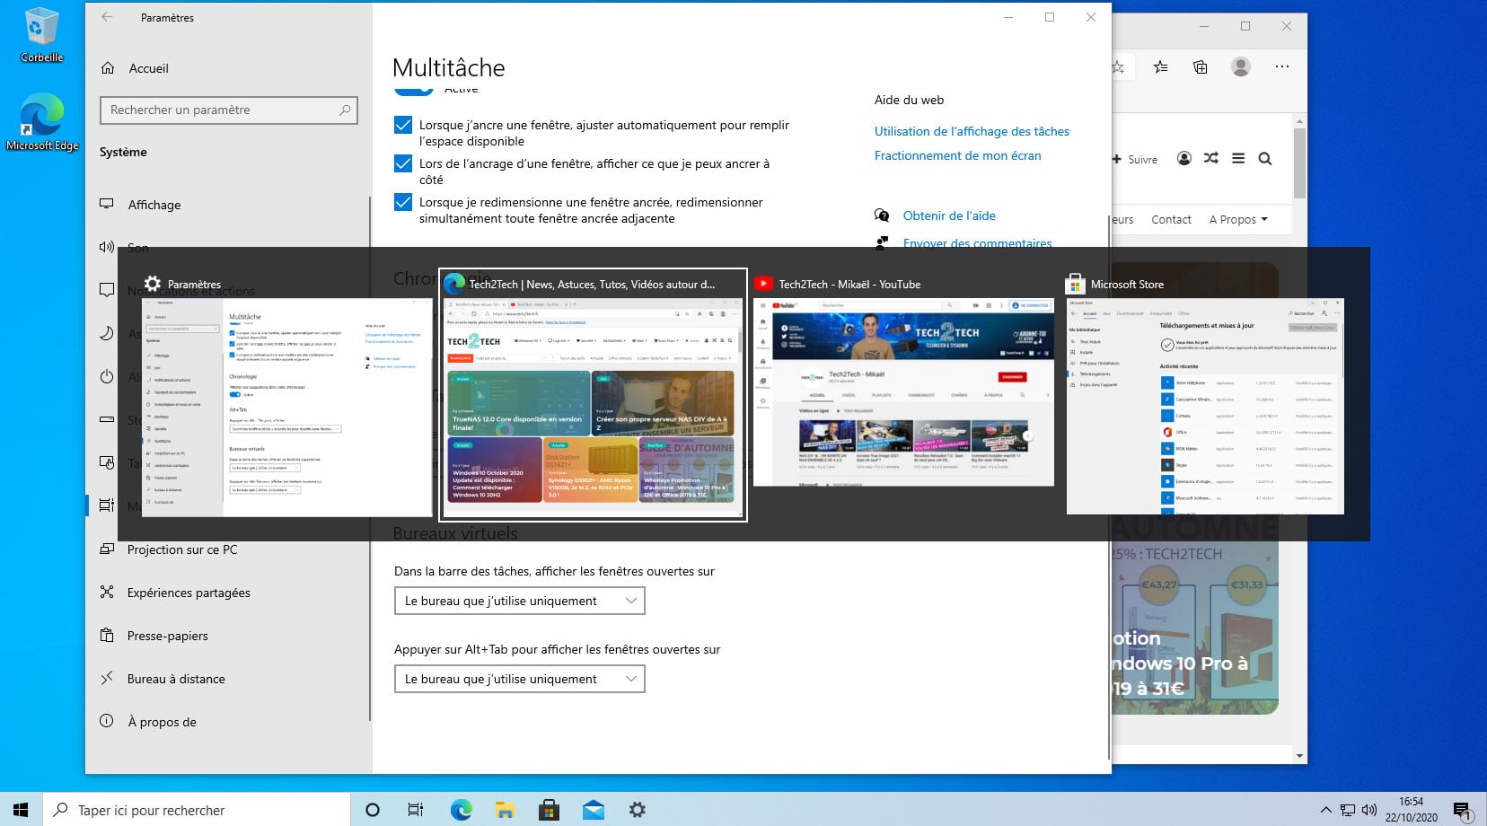Click the search magnifier icon on the webpage

[x=1265, y=159]
